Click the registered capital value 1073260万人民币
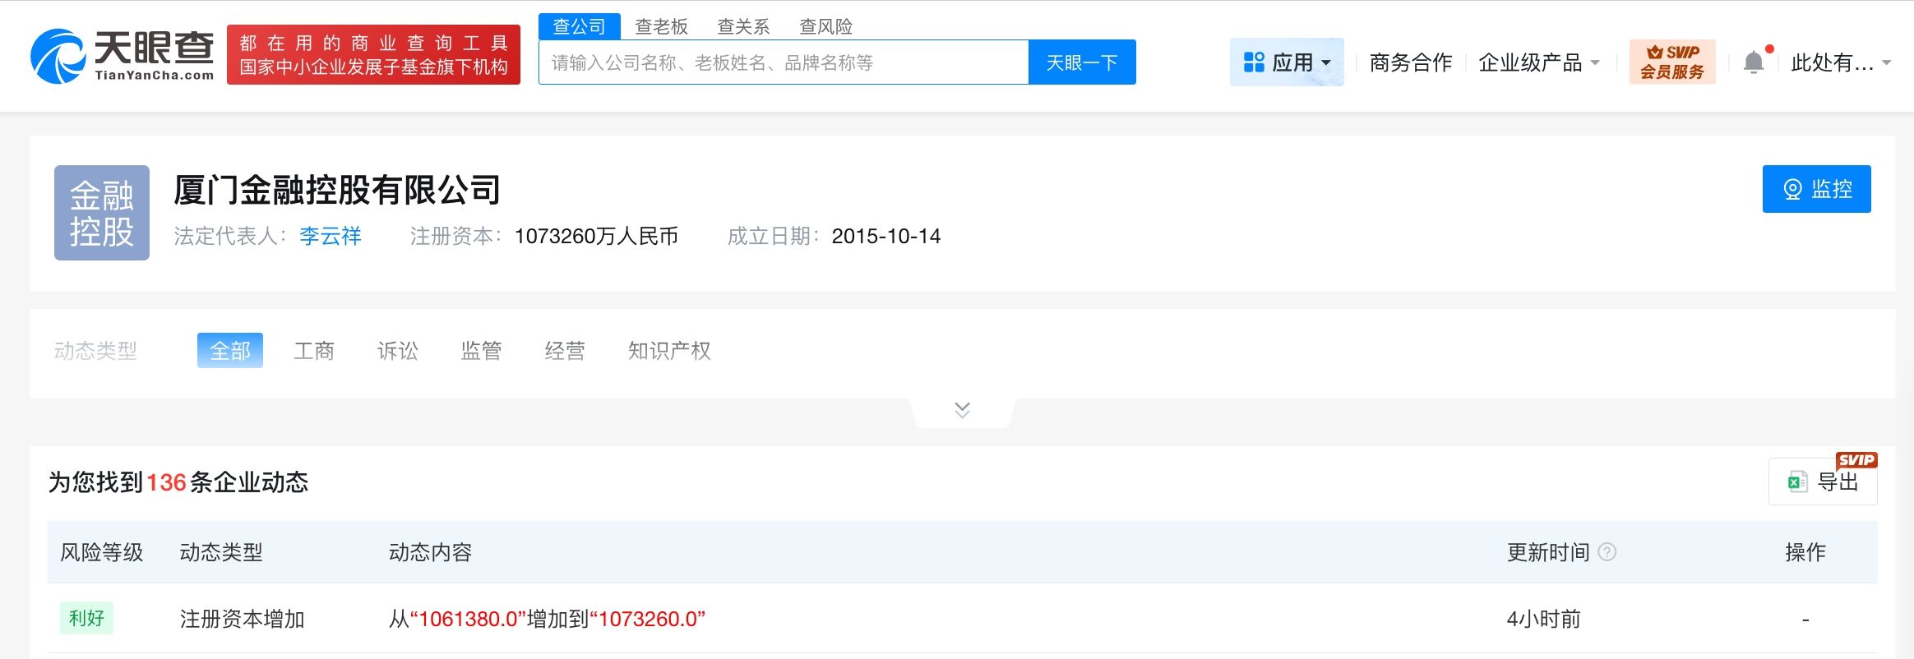The height and width of the screenshot is (659, 1914). (596, 237)
